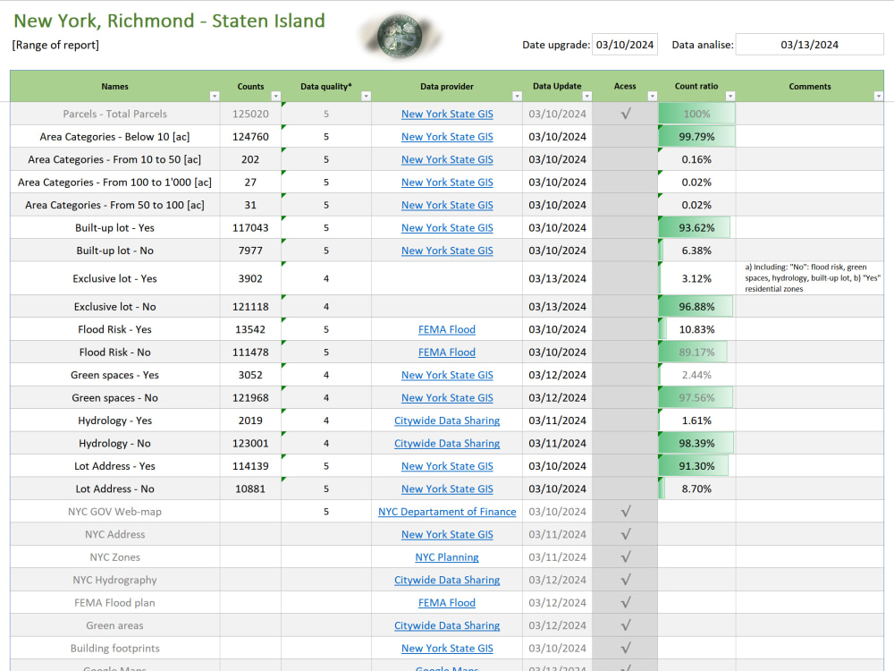Select cell Area Categories - Below 10 [ac]
The width and height of the screenshot is (894, 671).
114,136
